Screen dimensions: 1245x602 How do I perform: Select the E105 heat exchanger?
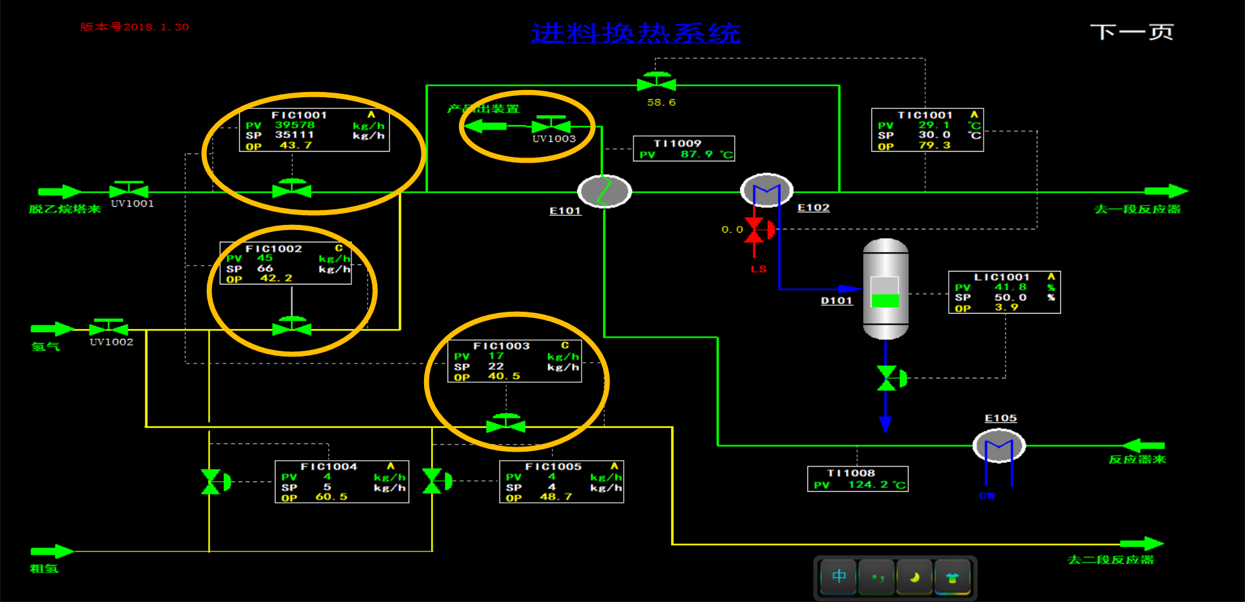(999, 446)
